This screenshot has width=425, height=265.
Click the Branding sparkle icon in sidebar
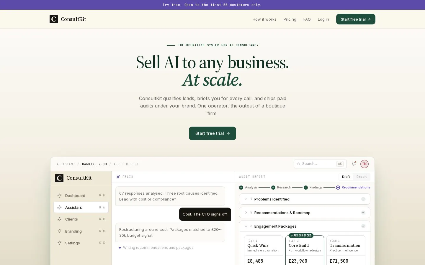coord(59,231)
